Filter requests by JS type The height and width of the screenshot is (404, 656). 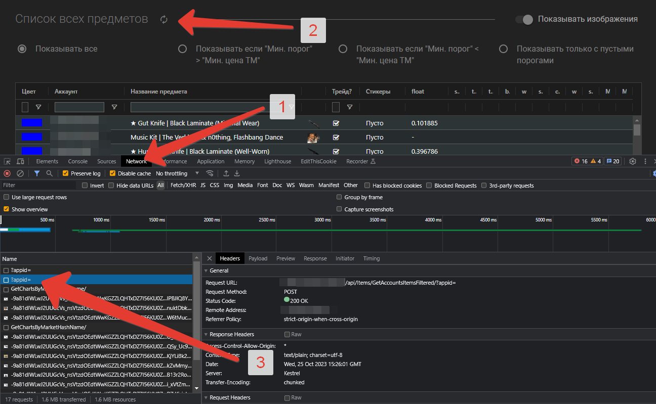[x=203, y=186]
